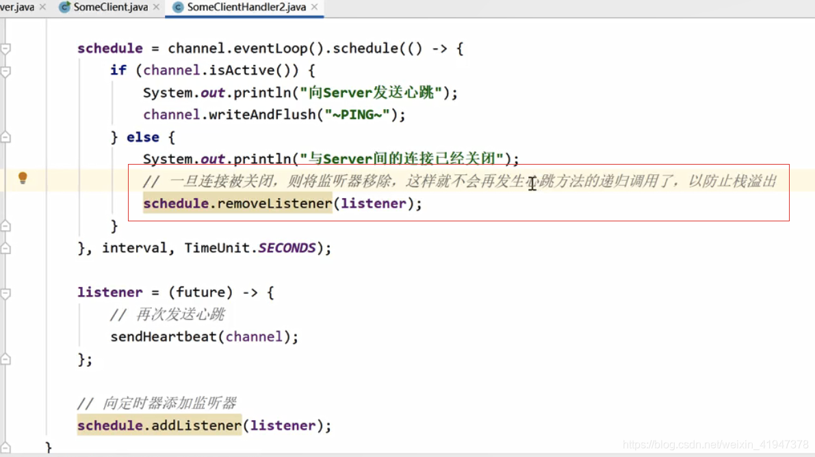The height and width of the screenshot is (457, 815).
Task: Click the TimeUnit.SECONDS constant
Action: (250, 248)
